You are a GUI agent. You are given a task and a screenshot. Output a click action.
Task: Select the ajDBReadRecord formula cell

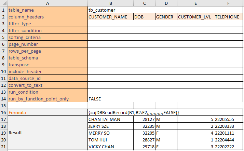(x=165, y=112)
